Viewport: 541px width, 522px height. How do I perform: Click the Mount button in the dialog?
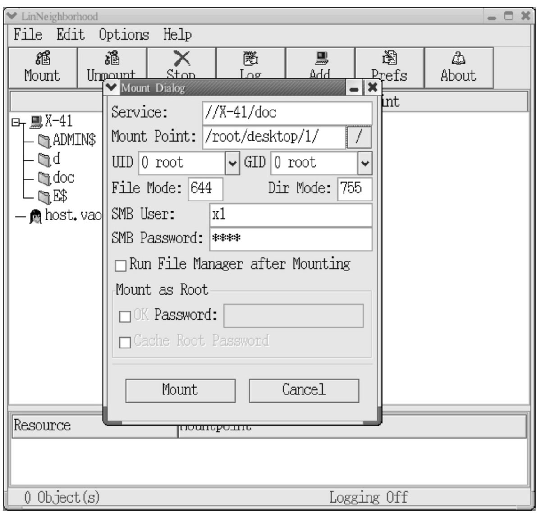tap(180, 390)
